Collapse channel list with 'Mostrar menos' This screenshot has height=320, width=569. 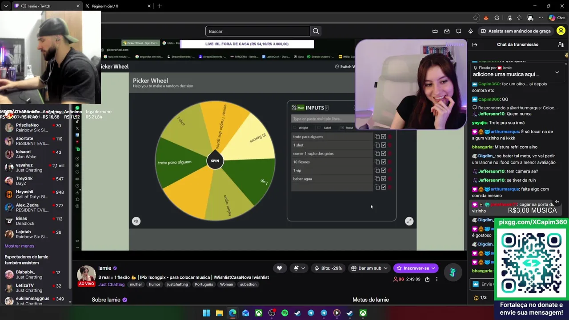20,246
